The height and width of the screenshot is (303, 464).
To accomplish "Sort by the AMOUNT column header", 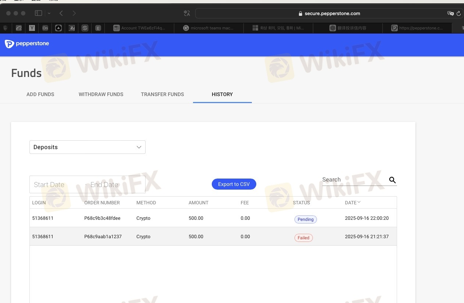I will (x=199, y=202).
